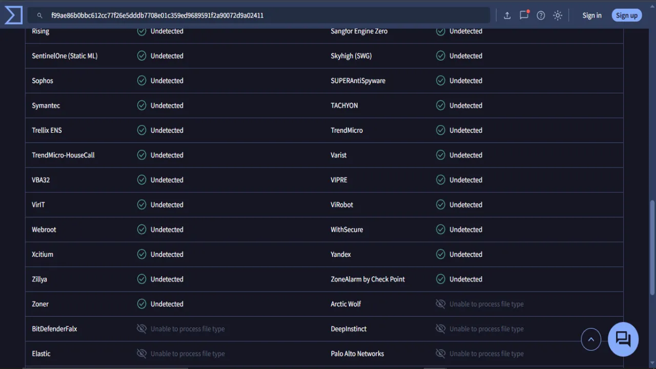This screenshot has height=369, width=656.
Task: Open the chat bubble widget
Action: click(x=623, y=339)
